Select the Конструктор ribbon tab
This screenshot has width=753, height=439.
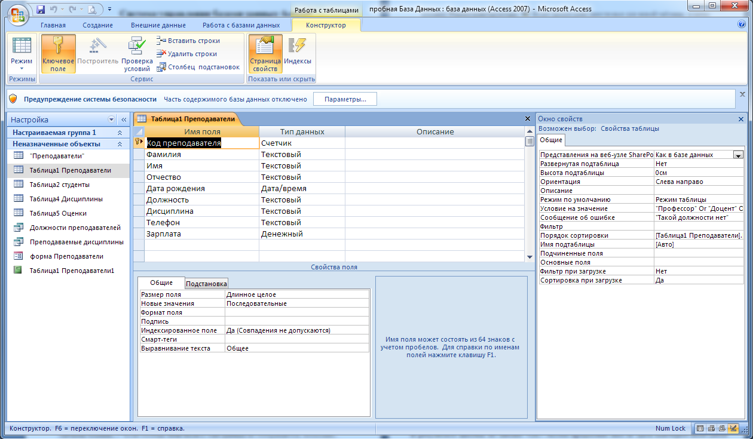tap(326, 25)
